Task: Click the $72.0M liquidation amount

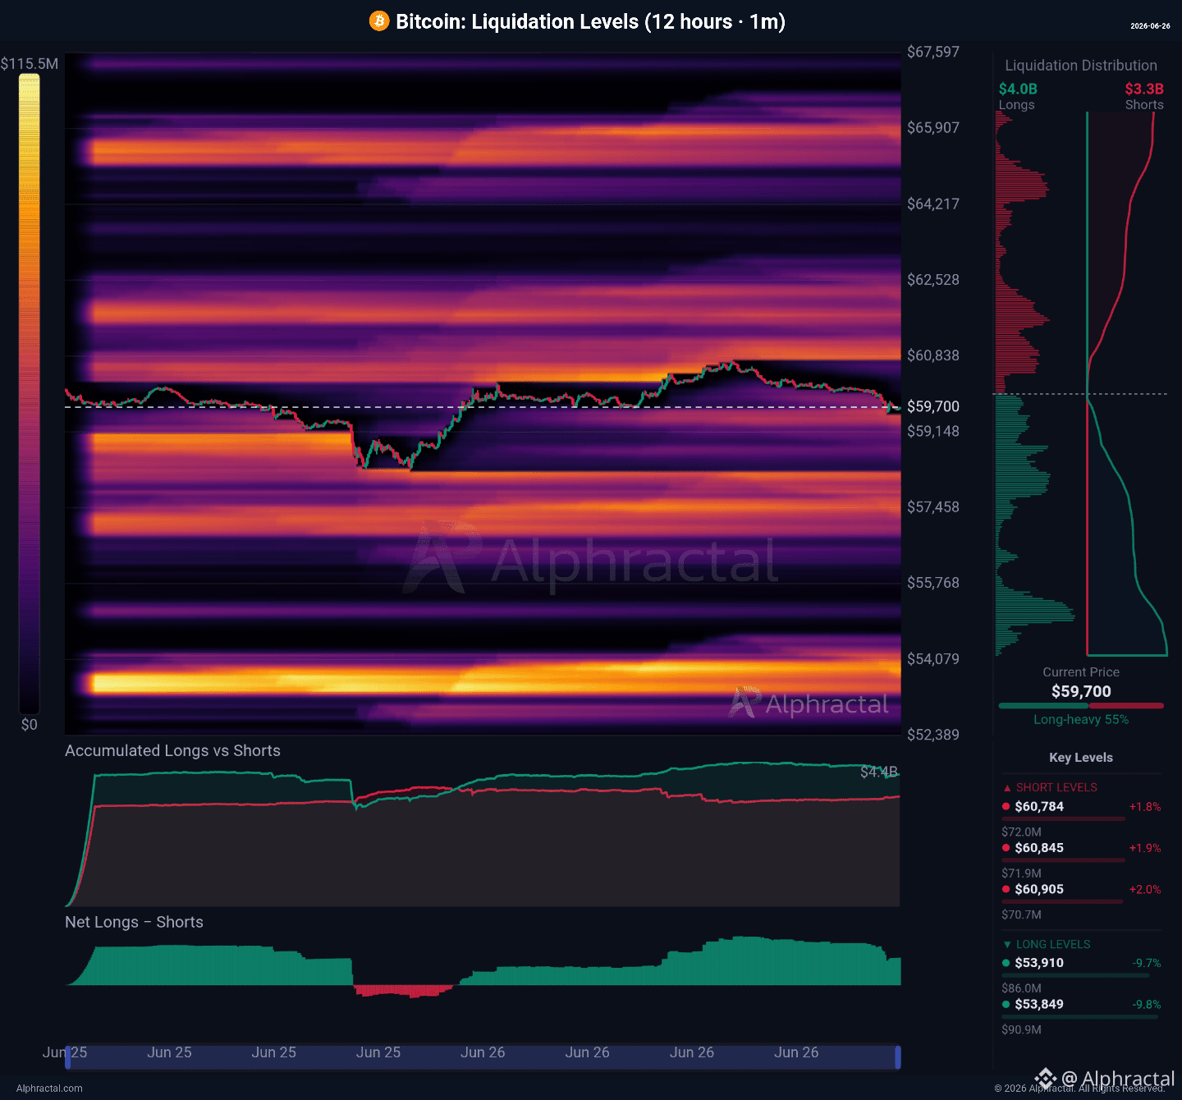Action: (x=1021, y=832)
